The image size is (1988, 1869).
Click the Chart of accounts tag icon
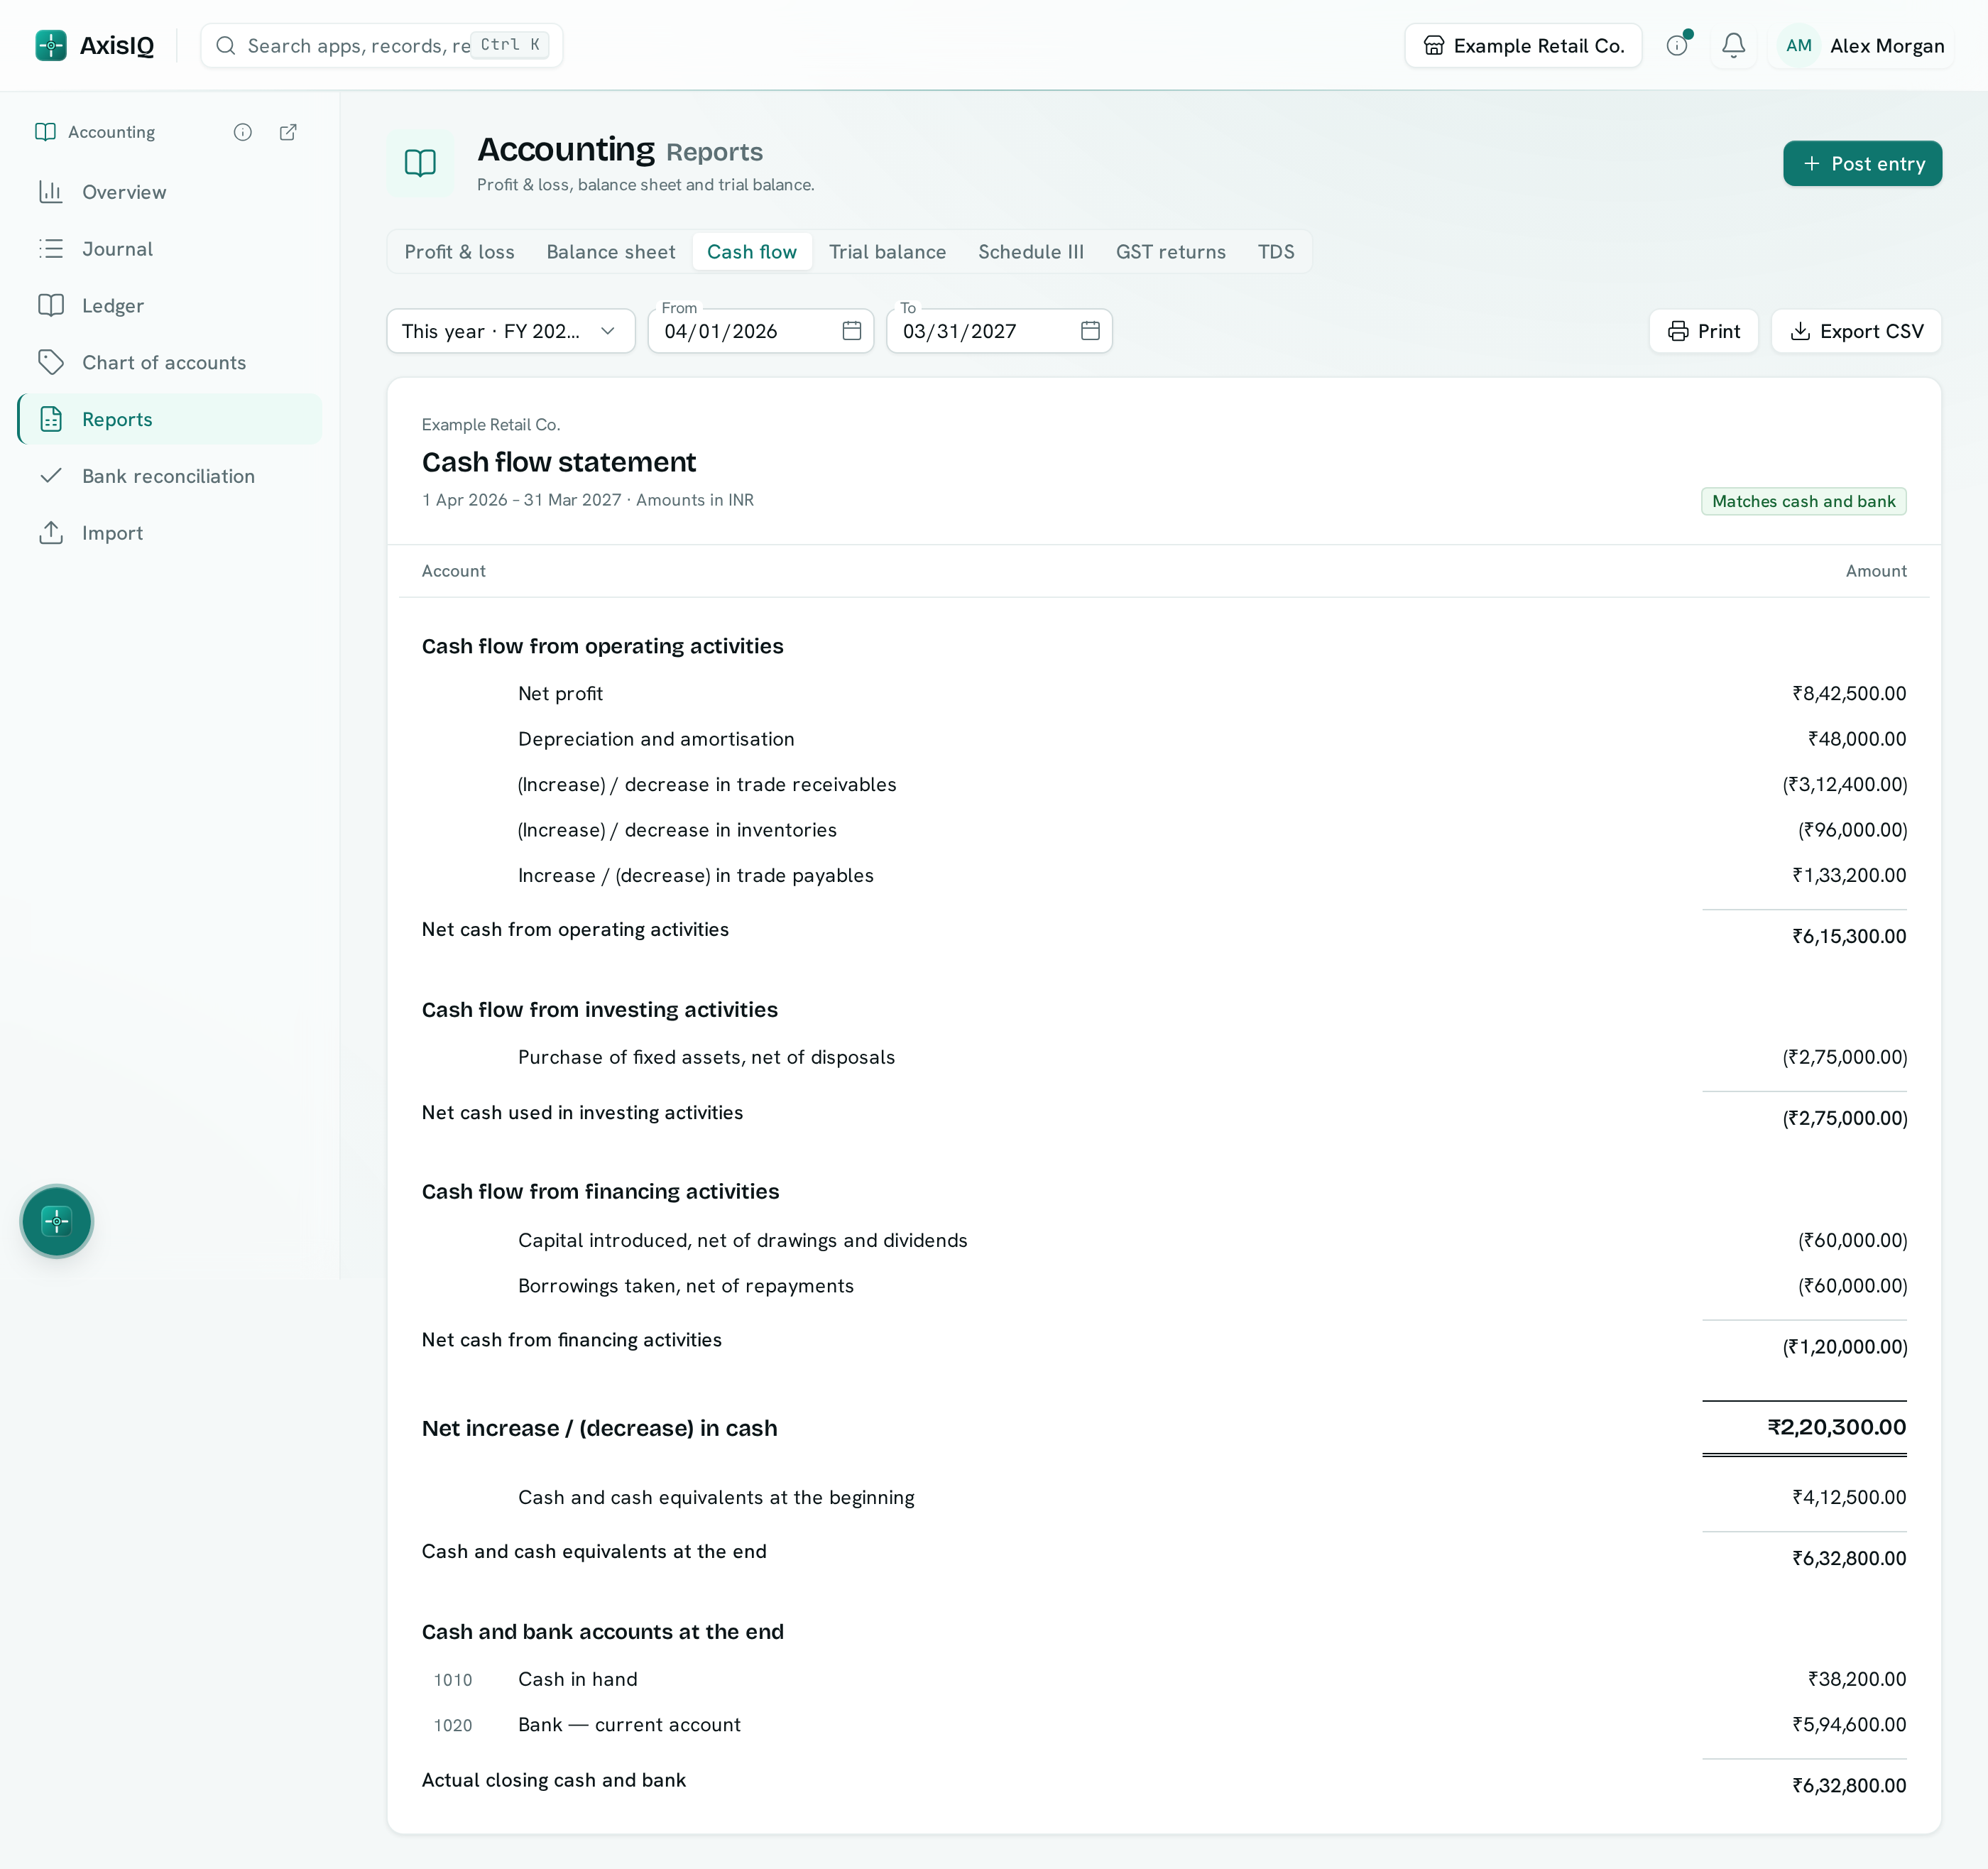point(51,363)
